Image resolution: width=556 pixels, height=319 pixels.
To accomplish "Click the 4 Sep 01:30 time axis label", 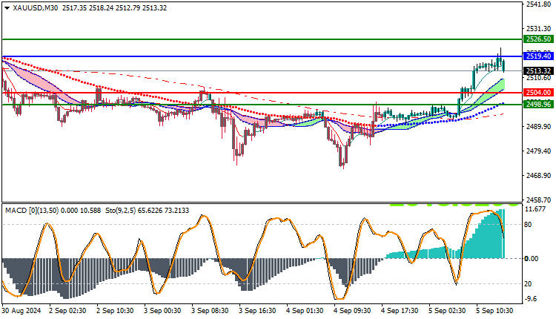I will coord(305,311).
